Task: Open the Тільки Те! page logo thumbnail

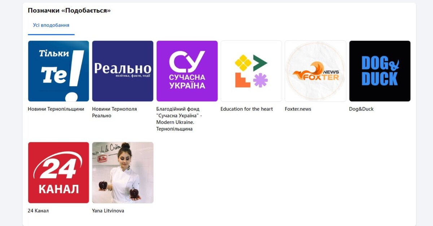Action: coord(58,71)
